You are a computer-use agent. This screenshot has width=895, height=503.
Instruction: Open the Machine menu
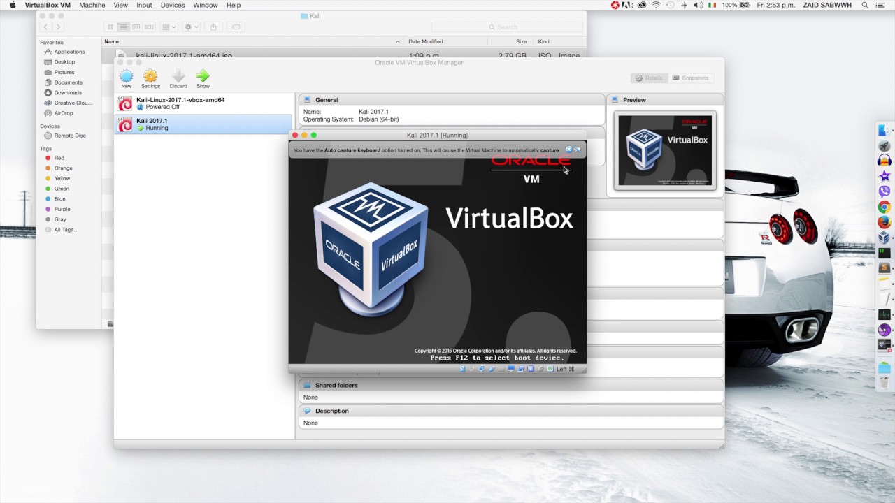pyautogui.click(x=92, y=5)
